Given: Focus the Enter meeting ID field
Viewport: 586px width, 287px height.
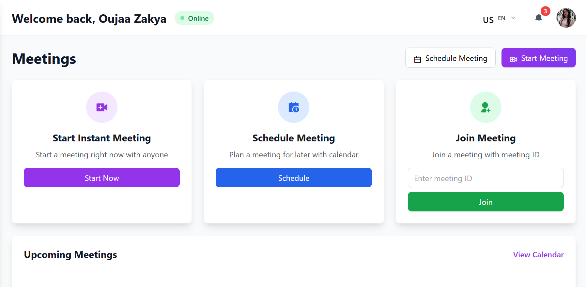Looking at the screenshot, I should pos(486,178).
